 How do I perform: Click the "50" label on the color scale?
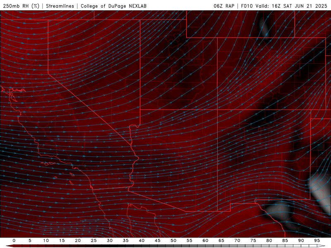click(173, 241)
